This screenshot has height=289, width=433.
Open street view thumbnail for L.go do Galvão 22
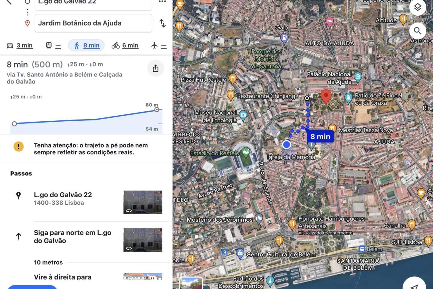click(143, 202)
